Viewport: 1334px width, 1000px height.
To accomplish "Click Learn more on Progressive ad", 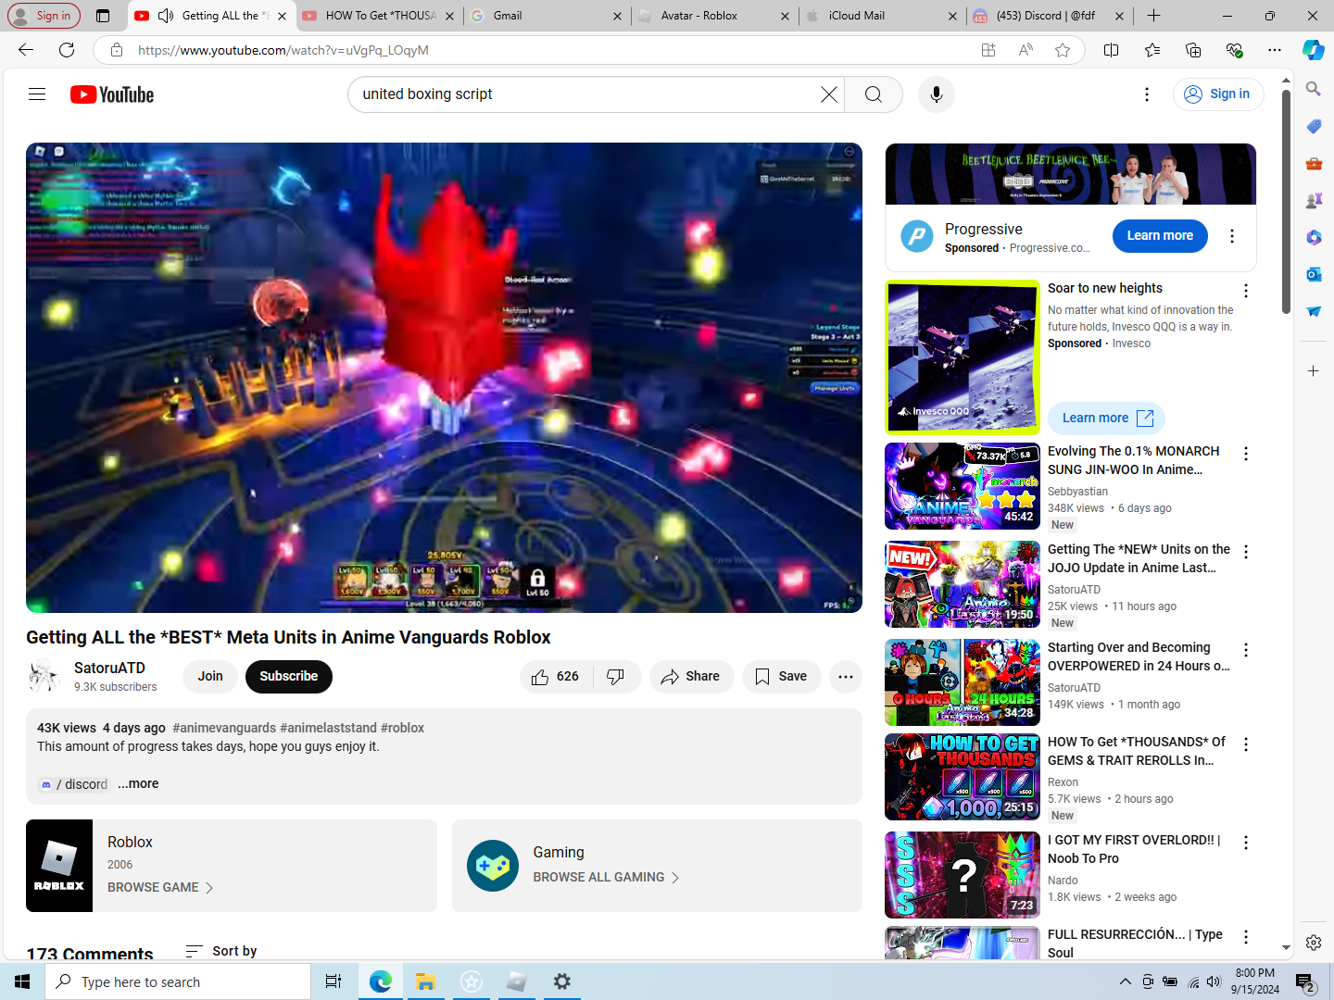I will [x=1160, y=236].
